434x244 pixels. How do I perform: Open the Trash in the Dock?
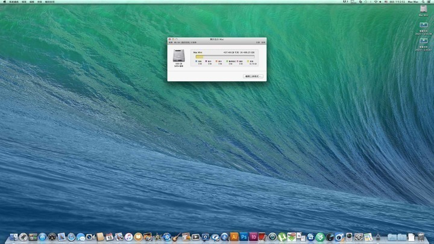tap(421, 237)
